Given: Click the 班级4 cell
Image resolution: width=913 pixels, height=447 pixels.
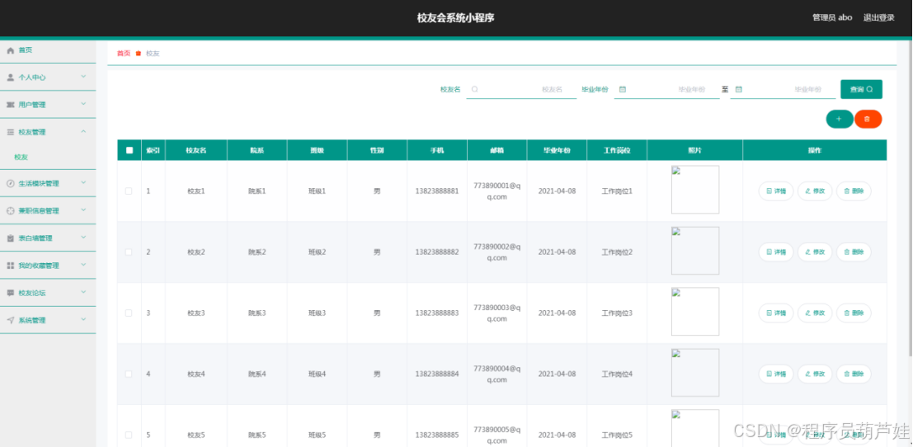Looking at the screenshot, I should point(317,374).
